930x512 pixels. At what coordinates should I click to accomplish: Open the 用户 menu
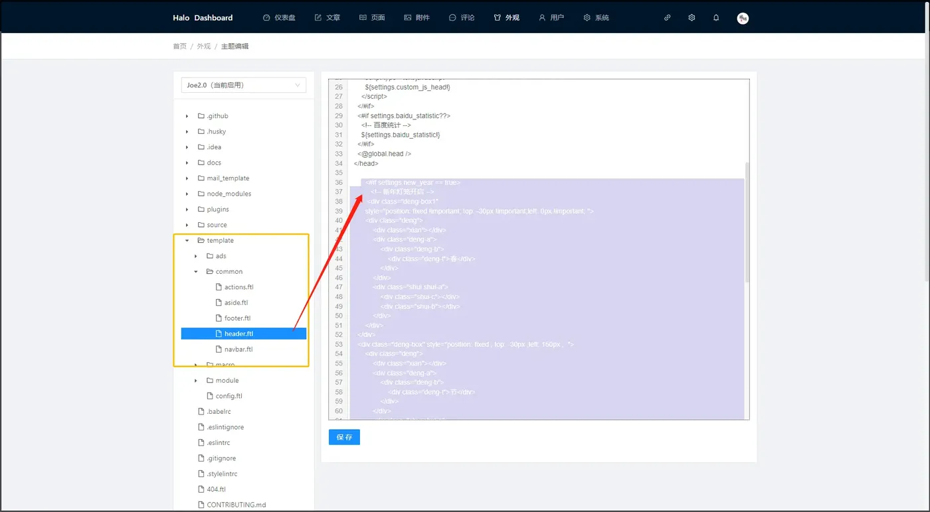pyautogui.click(x=551, y=18)
